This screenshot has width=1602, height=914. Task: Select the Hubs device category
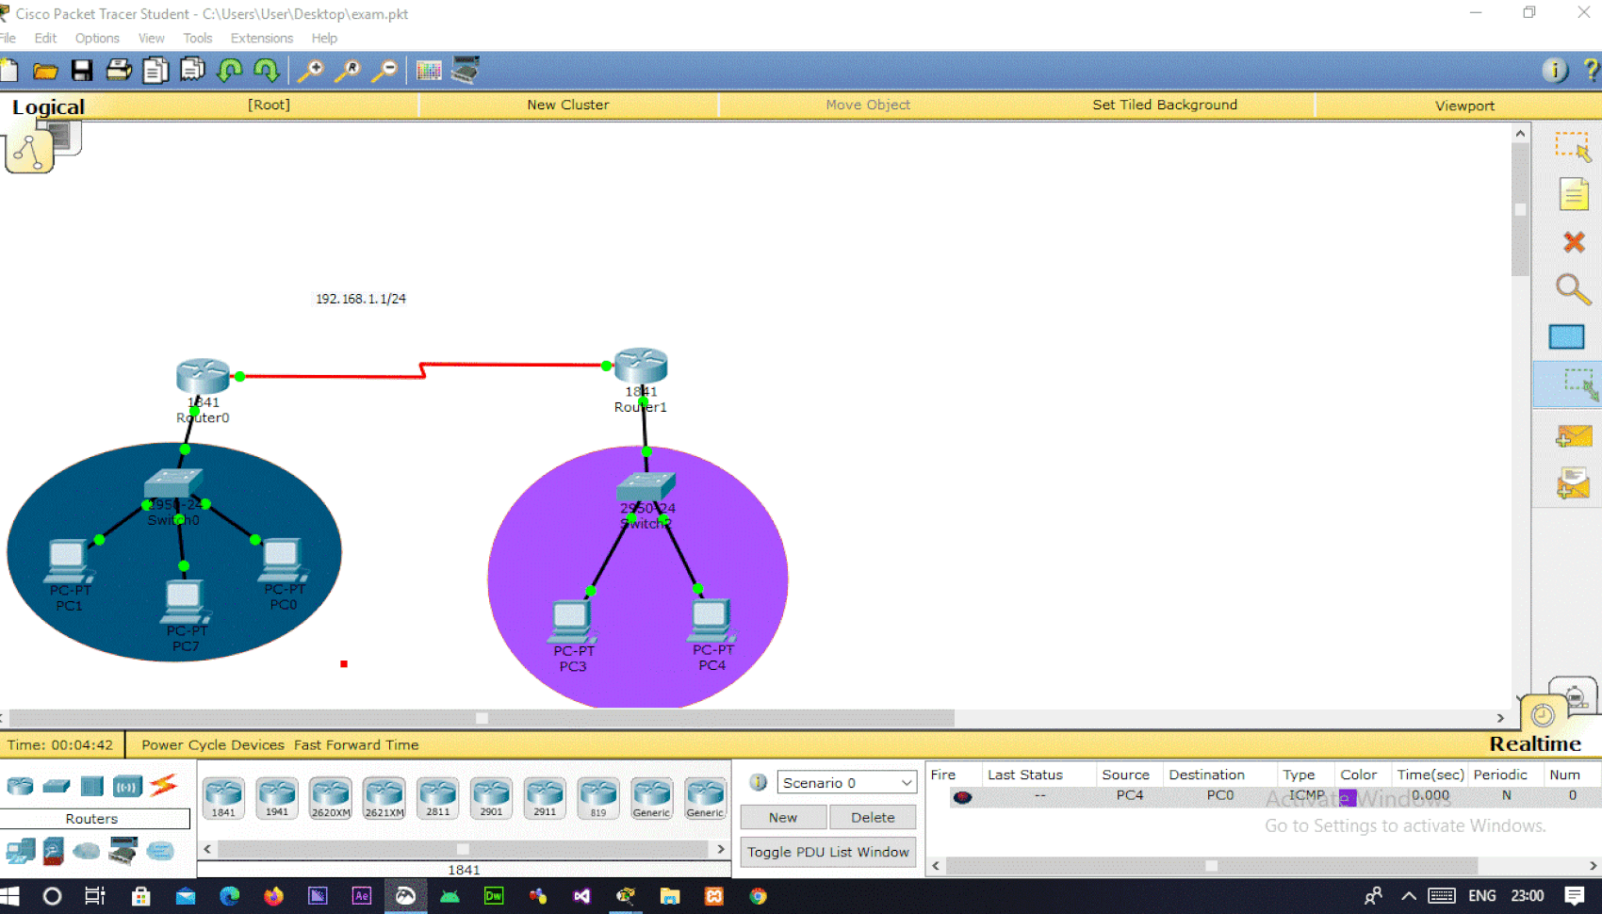(91, 786)
